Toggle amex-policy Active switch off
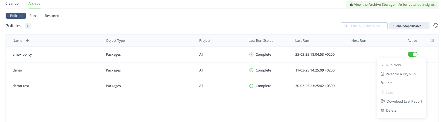 (412, 54)
